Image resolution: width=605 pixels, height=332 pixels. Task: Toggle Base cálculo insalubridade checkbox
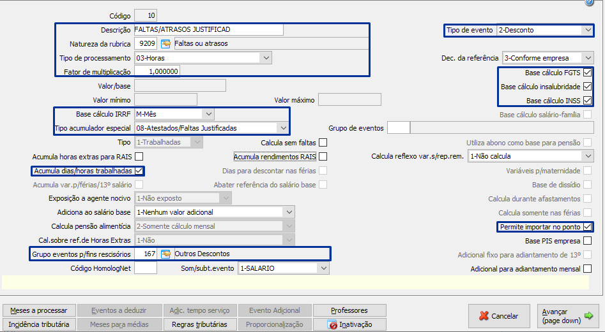(587, 87)
